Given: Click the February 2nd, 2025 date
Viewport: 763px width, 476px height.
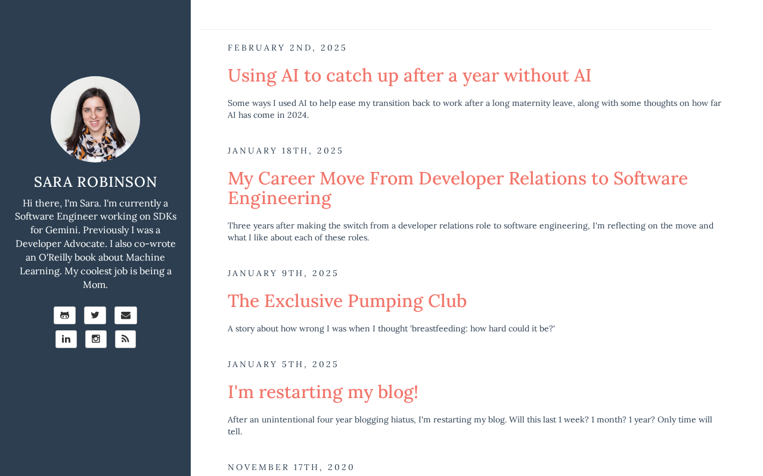Looking at the screenshot, I should point(287,48).
